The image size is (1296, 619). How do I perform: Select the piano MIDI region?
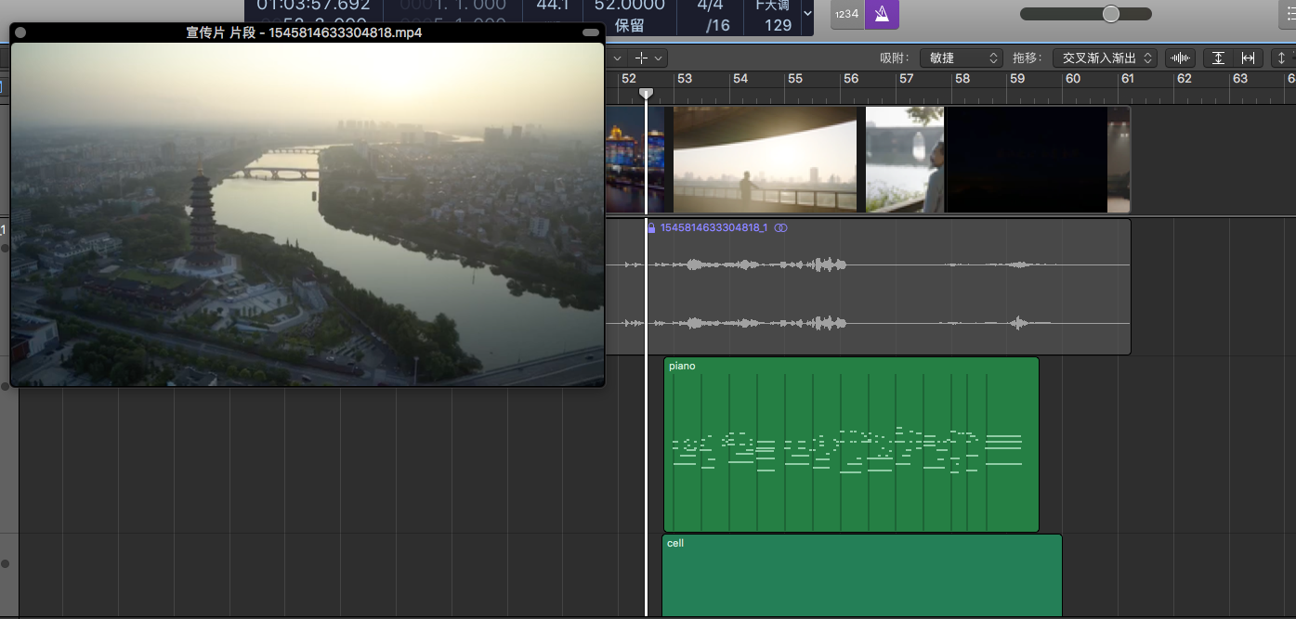point(850,501)
